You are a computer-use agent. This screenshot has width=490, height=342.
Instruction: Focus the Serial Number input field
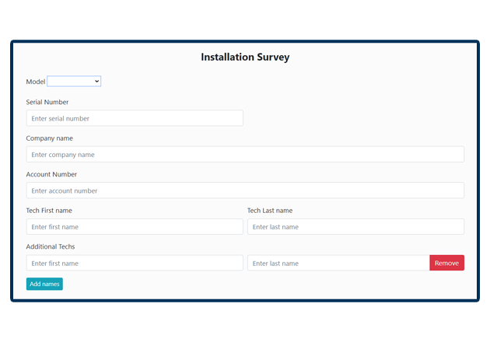(x=135, y=118)
